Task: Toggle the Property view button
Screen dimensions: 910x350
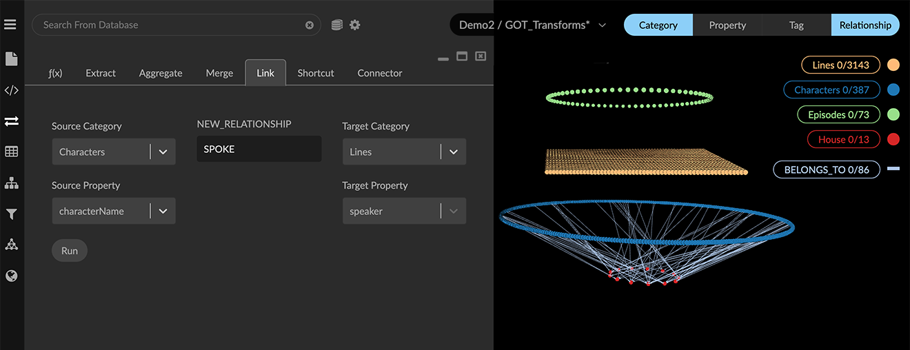Action: [x=727, y=25]
